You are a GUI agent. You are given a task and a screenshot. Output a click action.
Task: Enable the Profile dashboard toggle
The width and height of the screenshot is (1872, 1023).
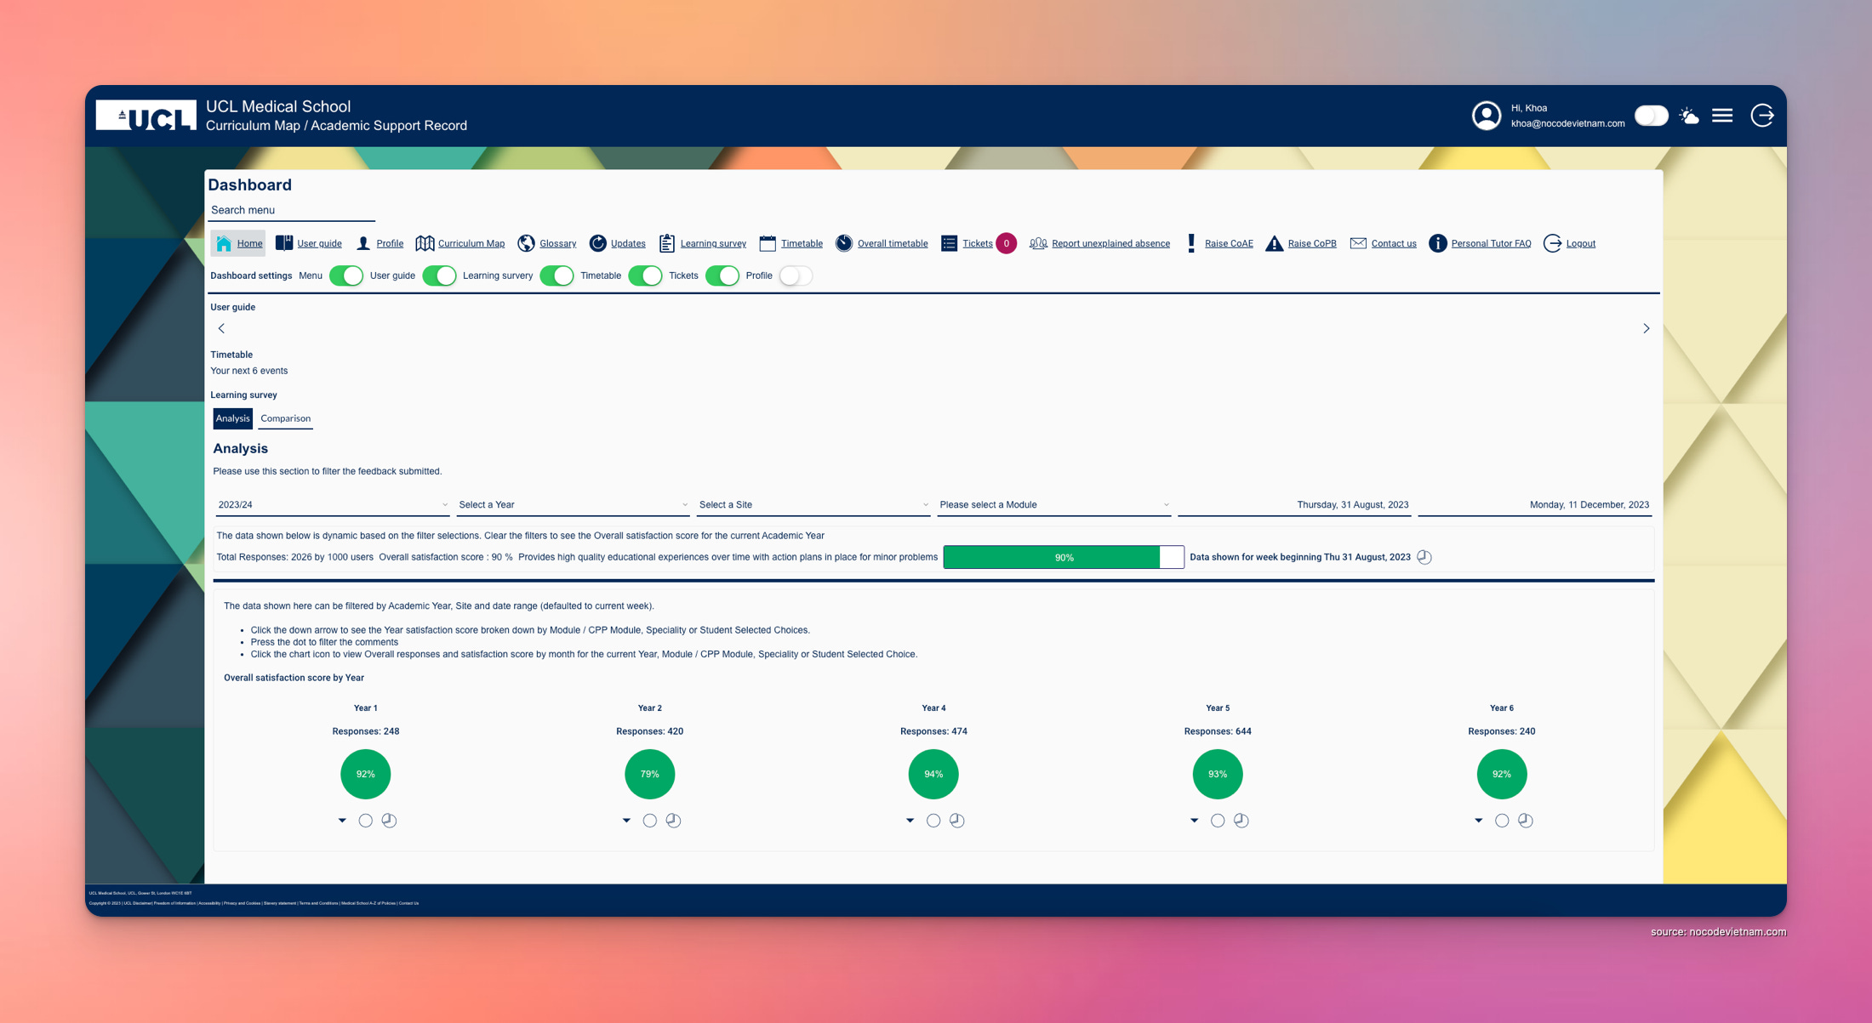[x=795, y=276]
